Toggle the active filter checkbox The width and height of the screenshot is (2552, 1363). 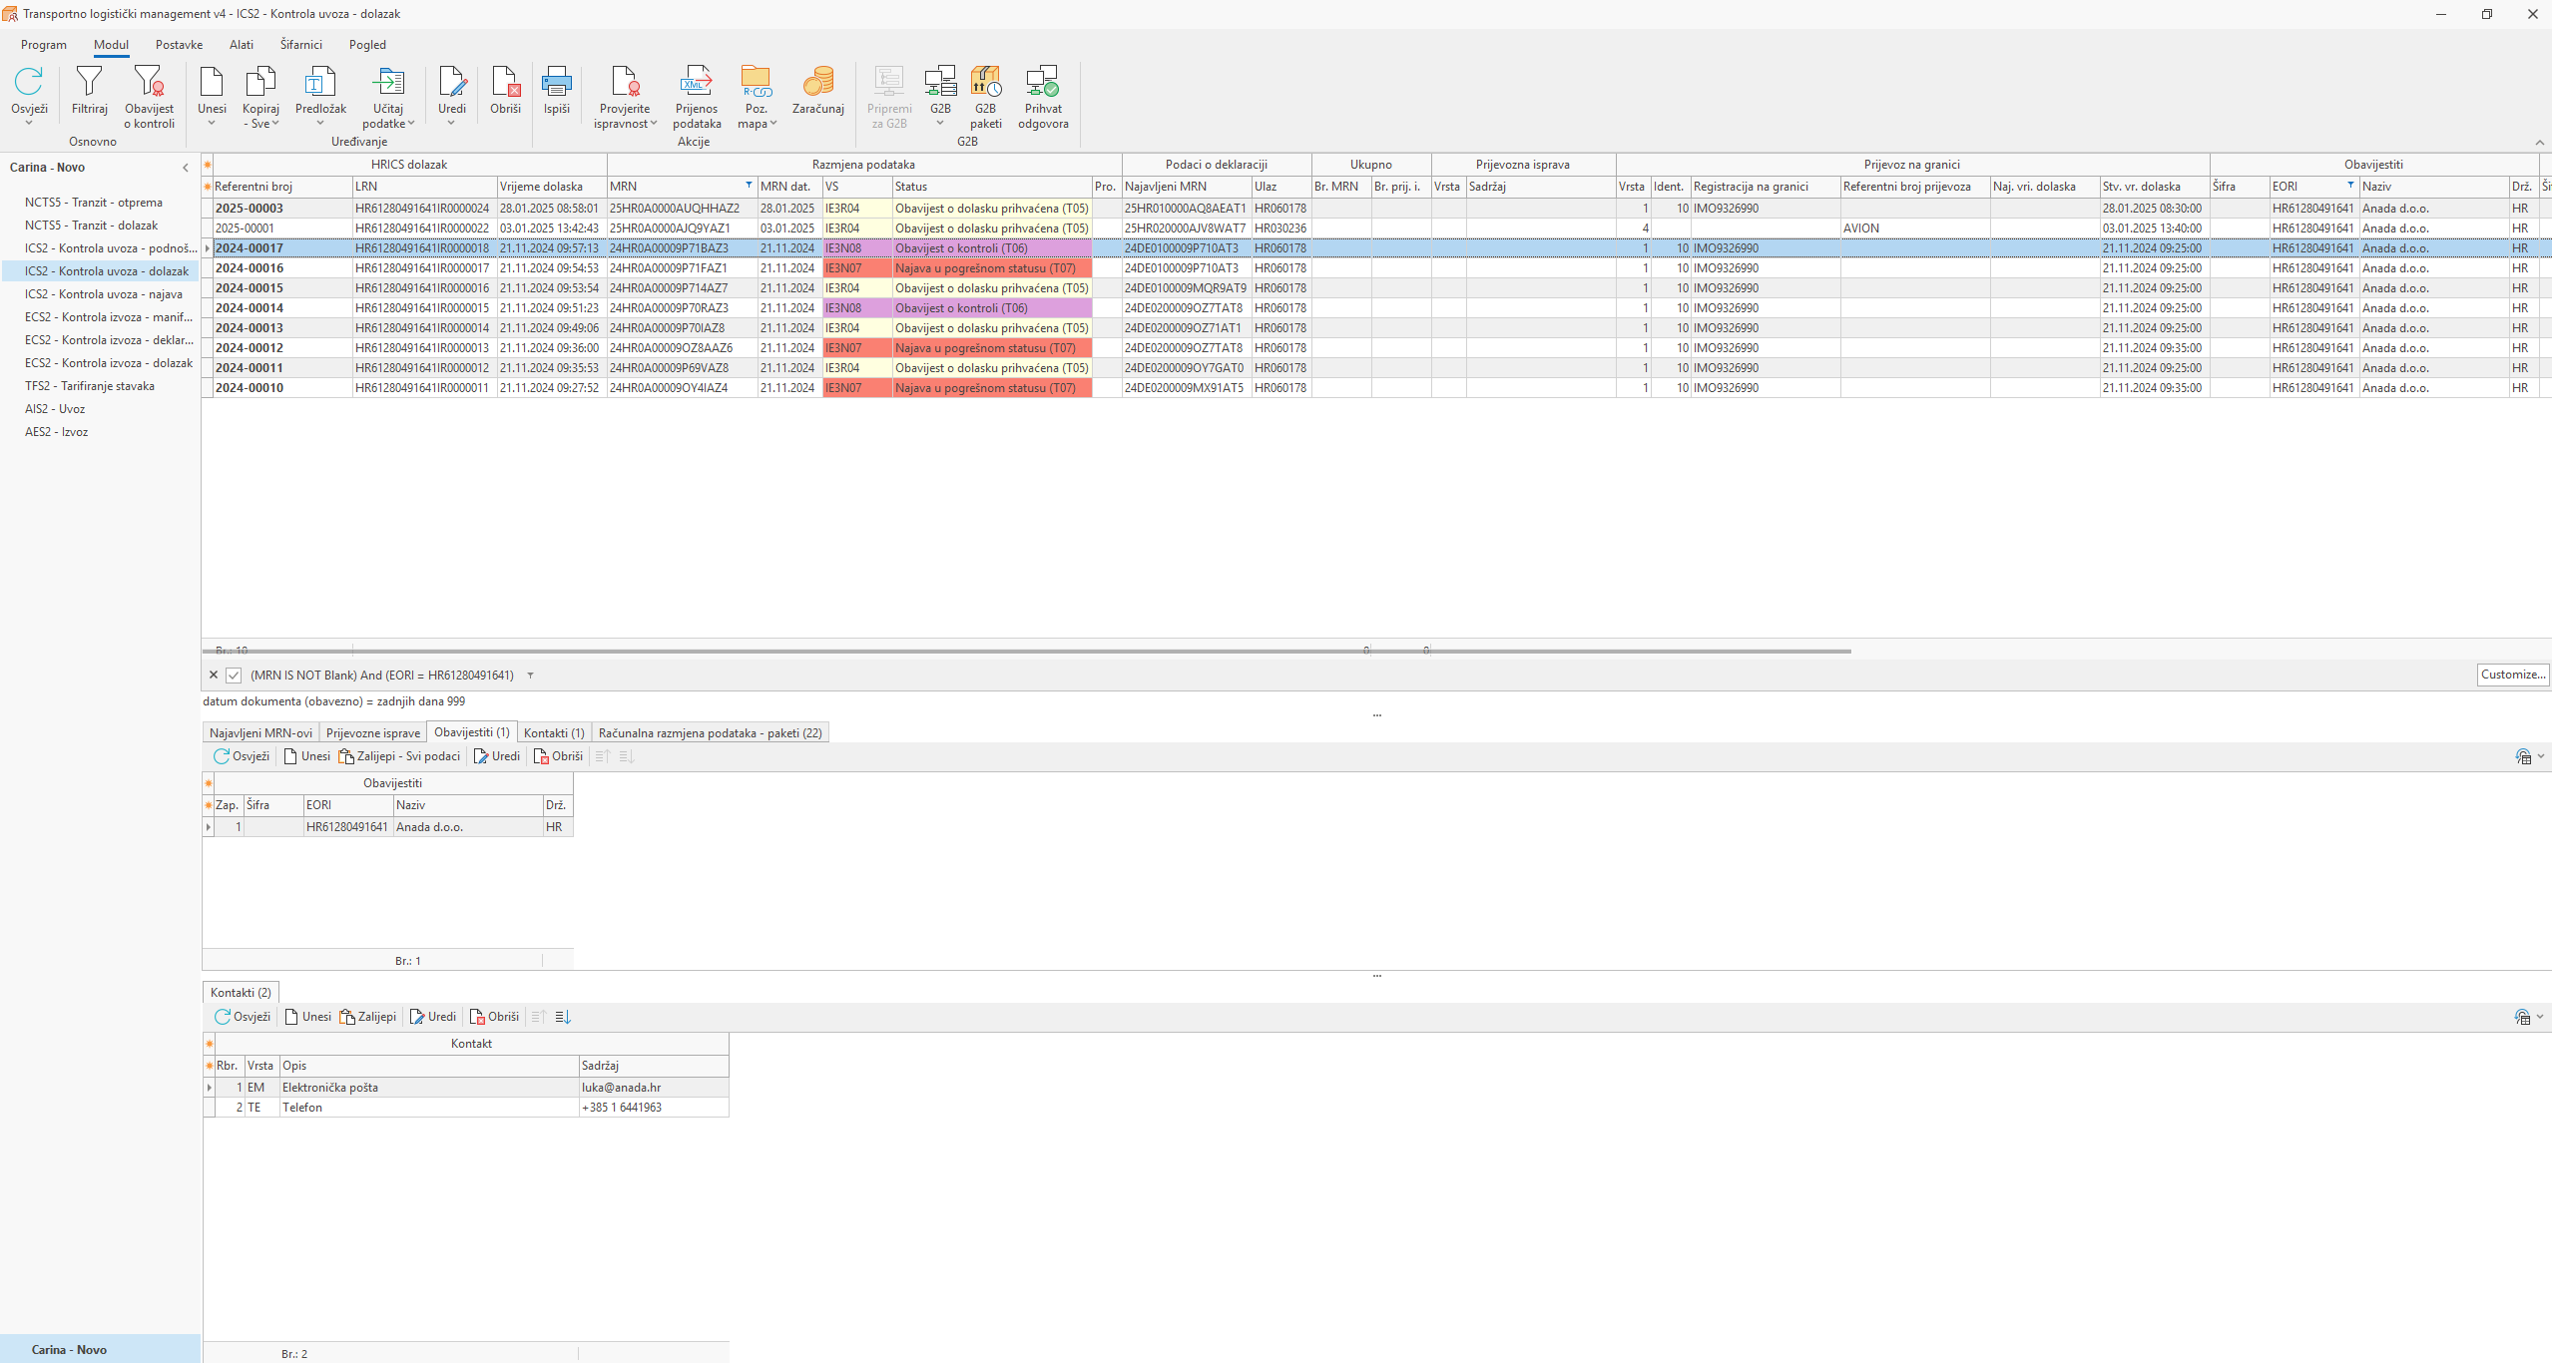coord(234,676)
